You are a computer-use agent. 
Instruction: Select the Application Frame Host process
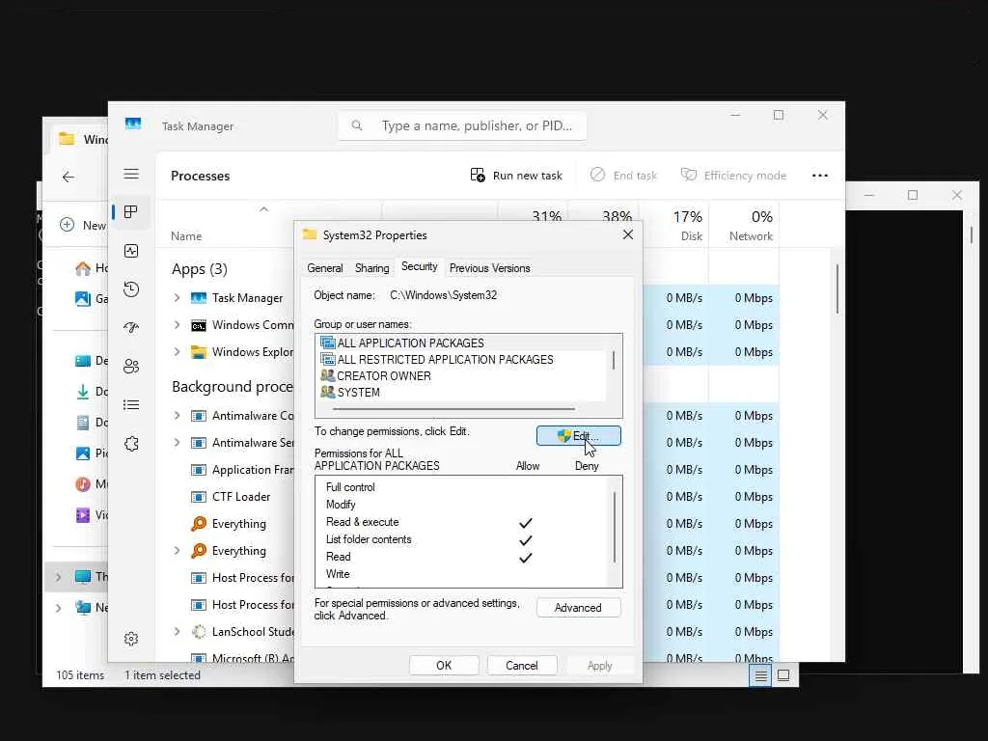(242, 470)
